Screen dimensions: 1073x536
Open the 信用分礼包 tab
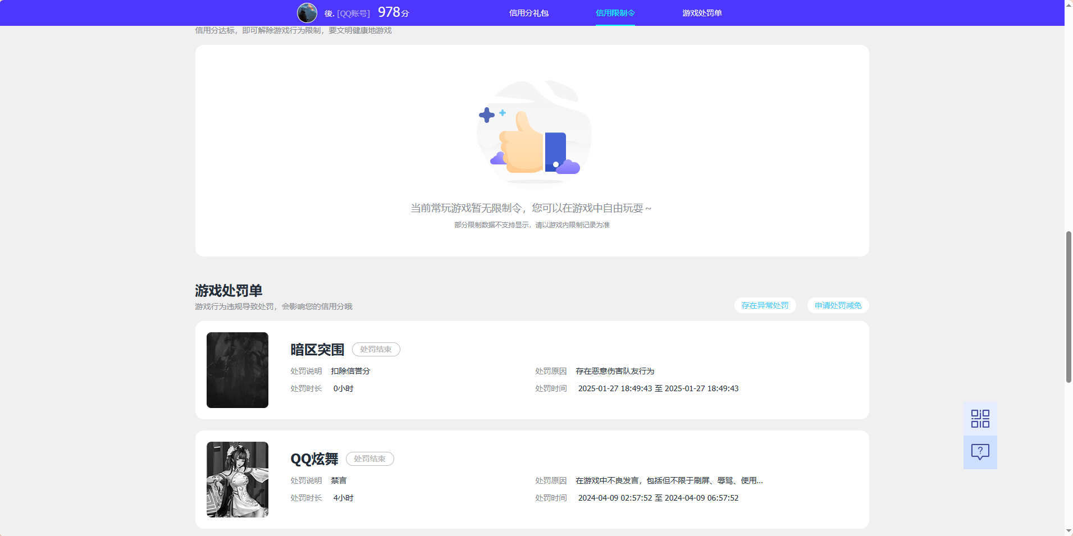click(x=529, y=13)
